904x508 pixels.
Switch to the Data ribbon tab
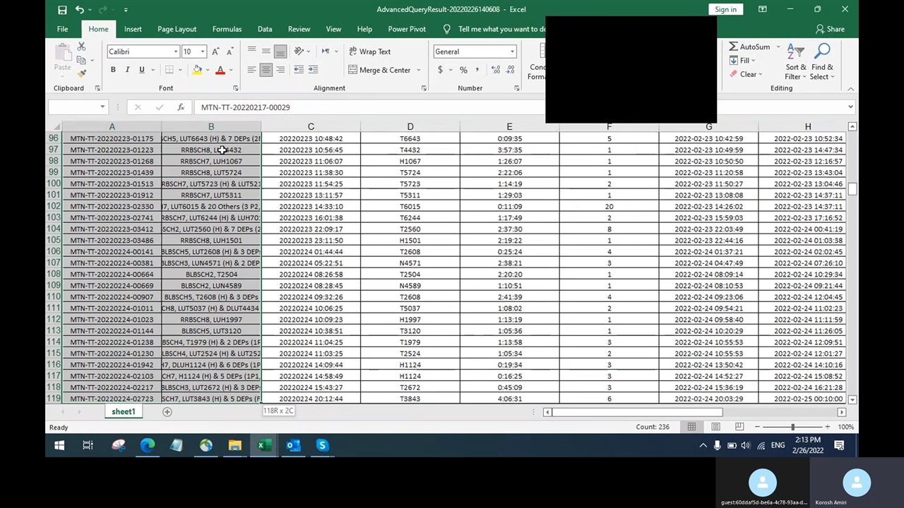[265, 29]
